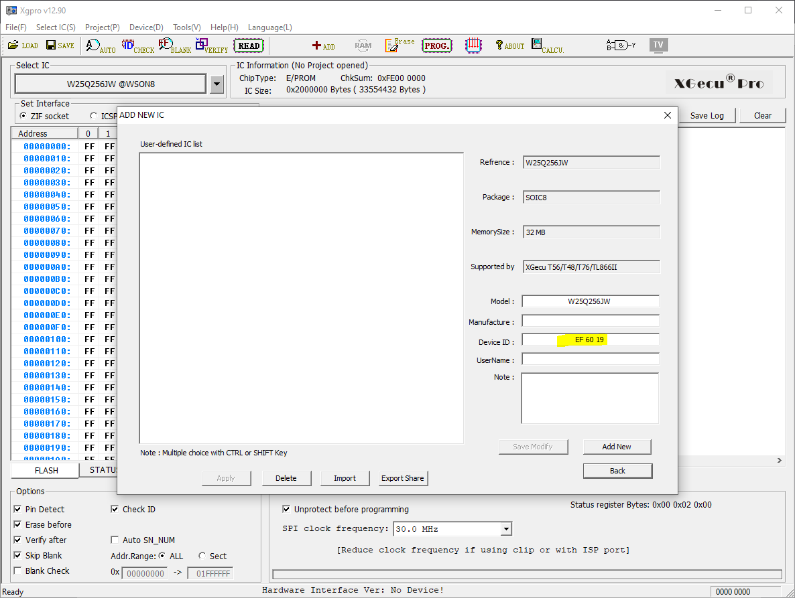Viewport: 795px width, 598px height.
Task: Open the Help(H) menu
Action: [225, 27]
